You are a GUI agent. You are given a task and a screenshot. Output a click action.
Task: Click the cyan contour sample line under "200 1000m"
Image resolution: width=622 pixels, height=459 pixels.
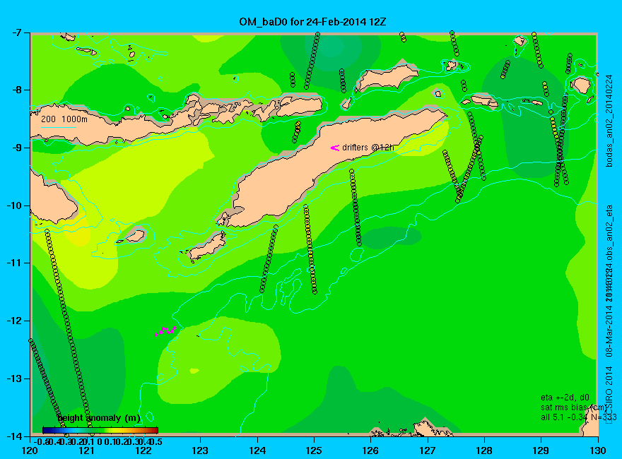(x=58, y=127)
